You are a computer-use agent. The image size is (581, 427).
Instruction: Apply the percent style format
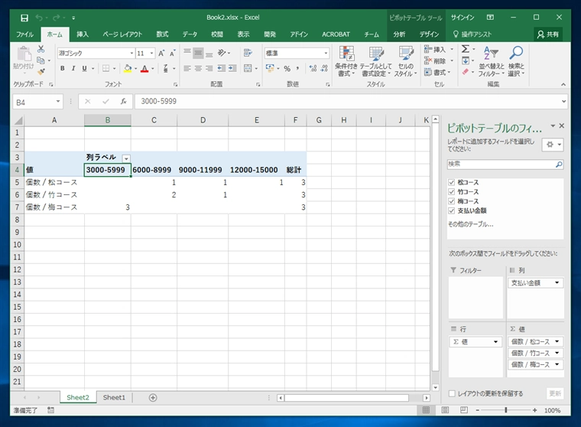pyautogui.click(x=287, y=68)
